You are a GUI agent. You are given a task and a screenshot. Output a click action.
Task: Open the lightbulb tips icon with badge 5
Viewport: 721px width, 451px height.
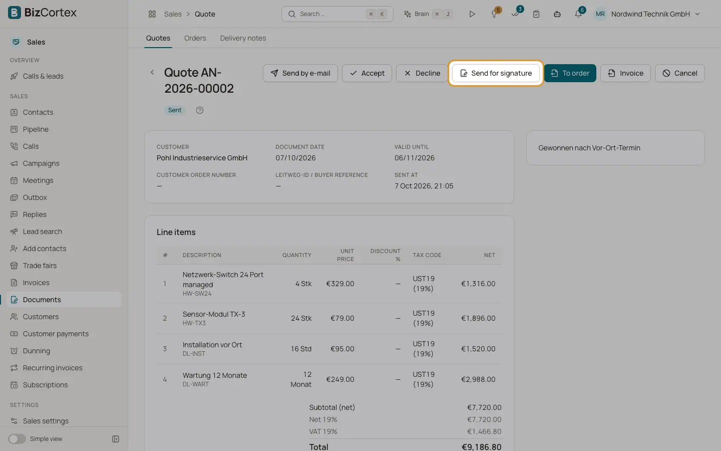pyautogui.click(x=494, y=14)
